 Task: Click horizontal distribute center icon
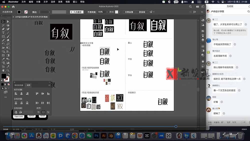pyautogui.click(x=42, y=103)
